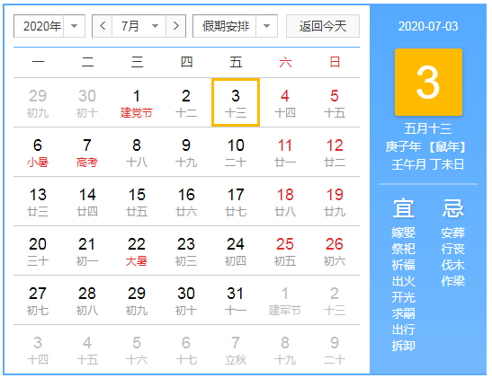Image resolution: width=492 pixels, height=378 pixels.
Task: Go to previous month with left arrow
Action: pyautogui.click(x=103, y=26)
